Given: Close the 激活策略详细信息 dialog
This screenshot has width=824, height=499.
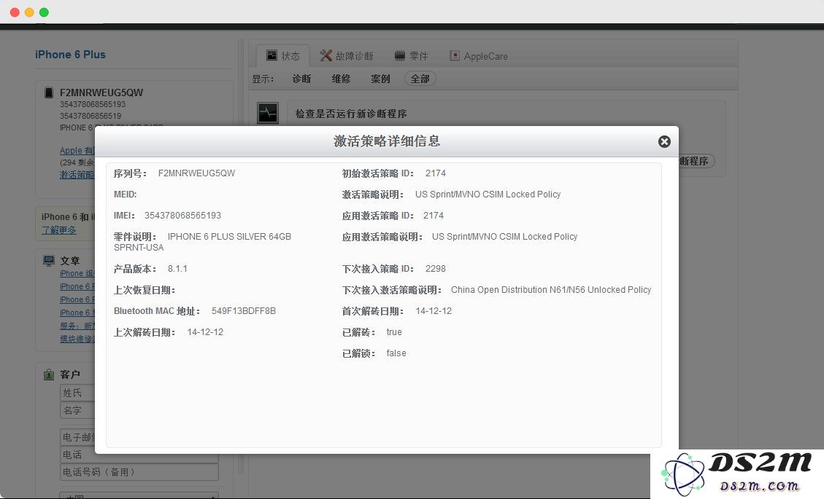Looking at the screenshot, I should pos(664,141).
